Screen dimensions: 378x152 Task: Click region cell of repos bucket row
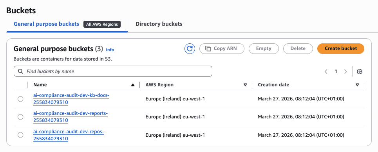click(175, 135)
